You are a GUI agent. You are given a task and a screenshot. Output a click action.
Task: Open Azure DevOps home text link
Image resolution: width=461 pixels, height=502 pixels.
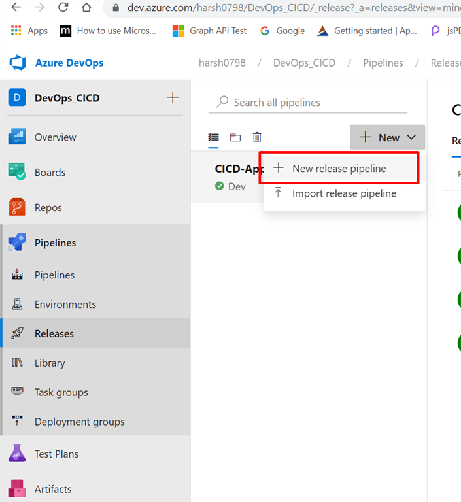point(69,63)
